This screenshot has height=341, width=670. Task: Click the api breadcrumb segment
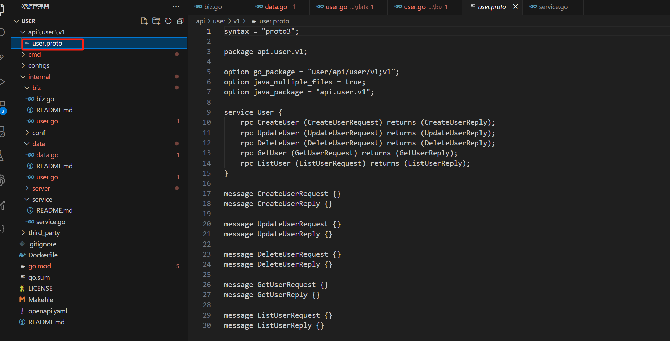click(200, 21)
